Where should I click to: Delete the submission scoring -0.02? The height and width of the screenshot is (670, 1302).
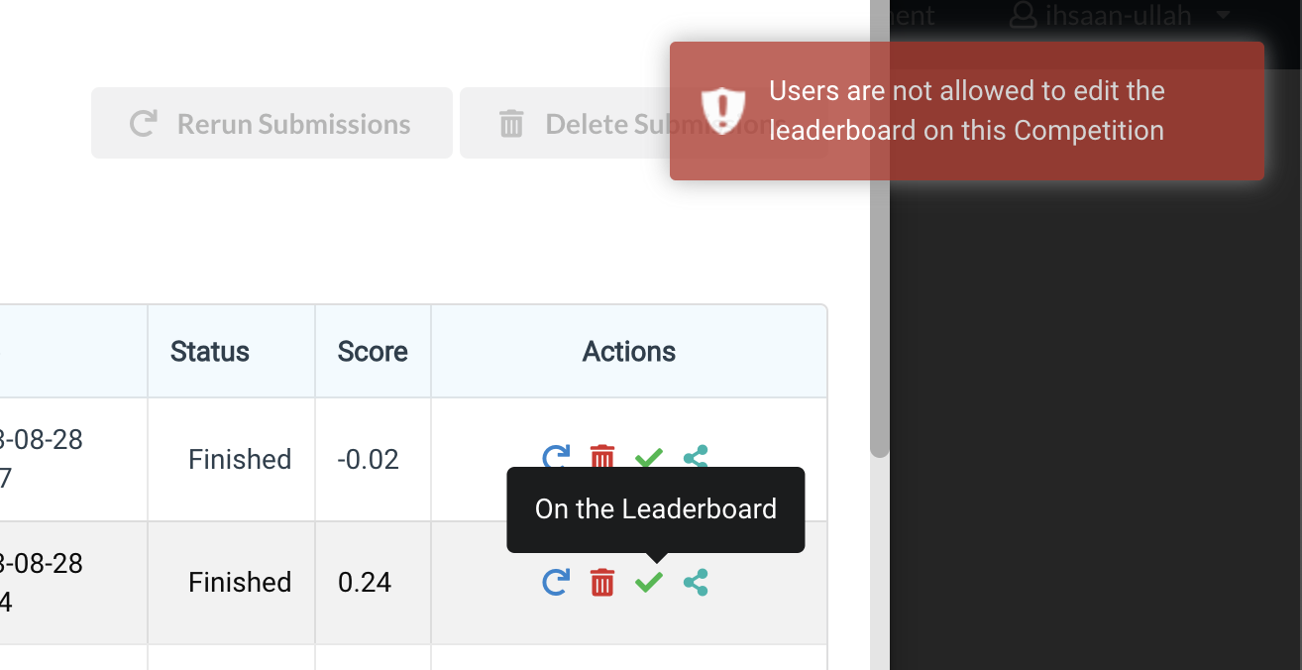point(602,457)
